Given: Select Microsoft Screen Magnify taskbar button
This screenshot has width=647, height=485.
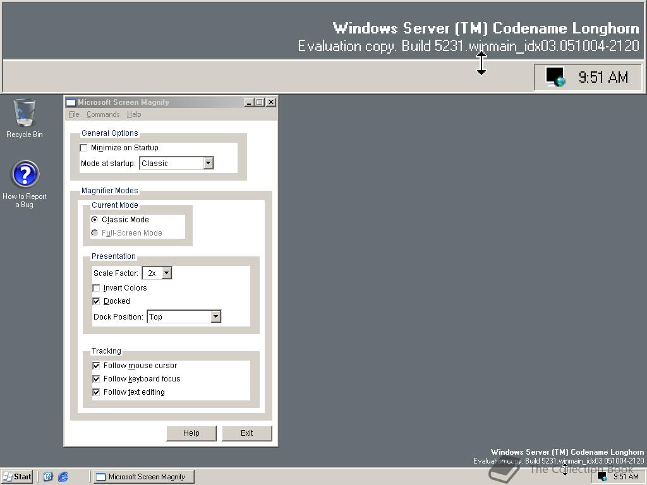Looking at the screenshot, I should 144,477.
